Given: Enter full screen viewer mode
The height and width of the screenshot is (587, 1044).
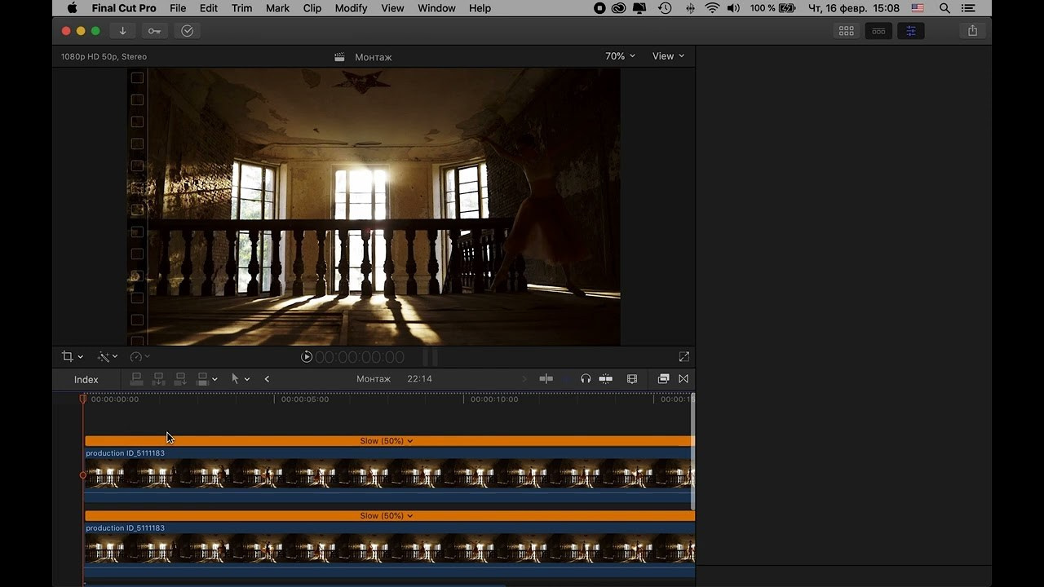Looking at the screenshot, I should coord(683,357).
